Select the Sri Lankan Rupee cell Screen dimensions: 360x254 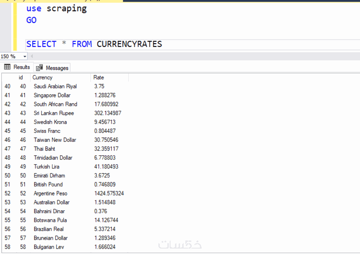tap(54, 113)
